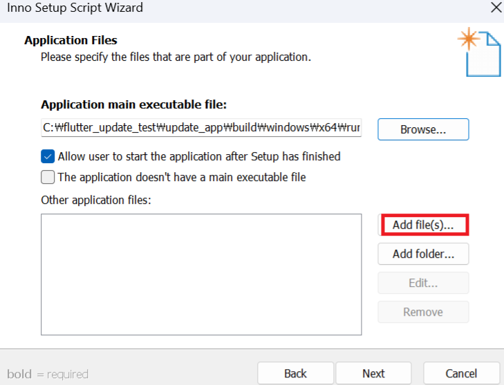Go Back to the previous wizard page
The height and width of the screenshot is (385, 504).
tap(295, 373)
